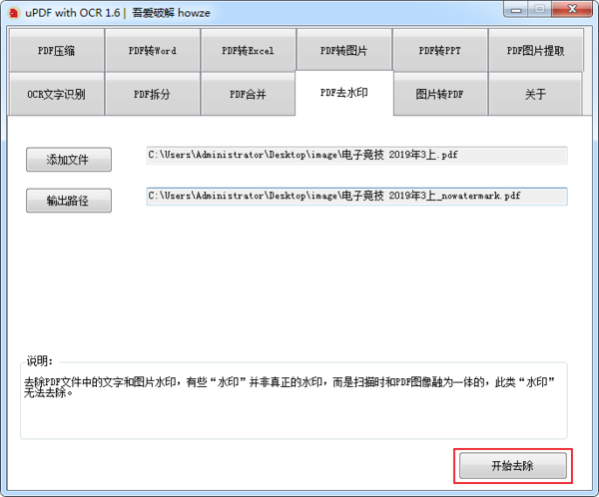
Task: Open the PDF压缩 tab
Action: [57, 50]
